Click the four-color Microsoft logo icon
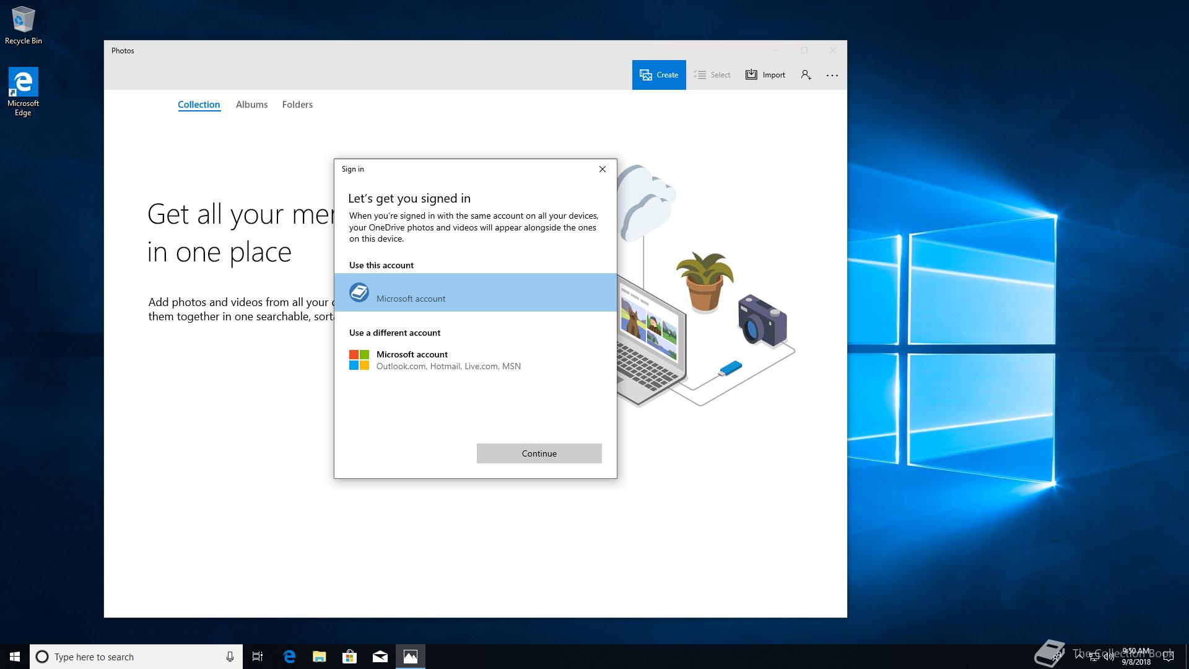The image size is (1189, 669). pyautogui.click(x=359, y=360)
